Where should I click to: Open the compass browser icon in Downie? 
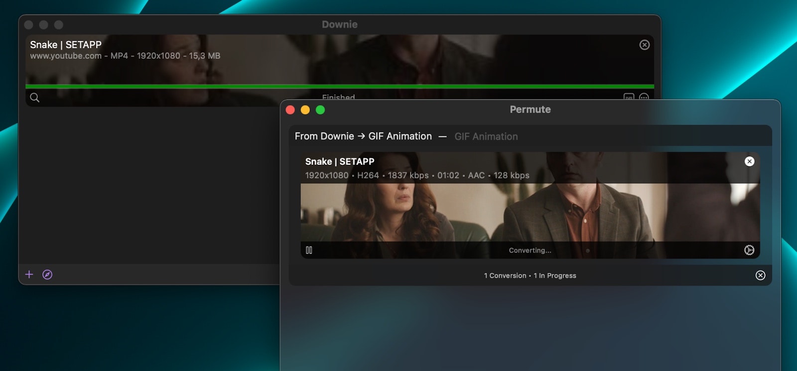point(47,274)
